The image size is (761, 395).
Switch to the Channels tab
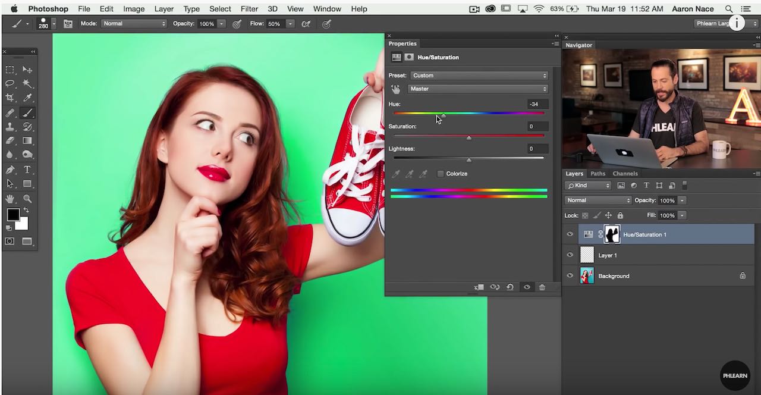coord(625,174)
